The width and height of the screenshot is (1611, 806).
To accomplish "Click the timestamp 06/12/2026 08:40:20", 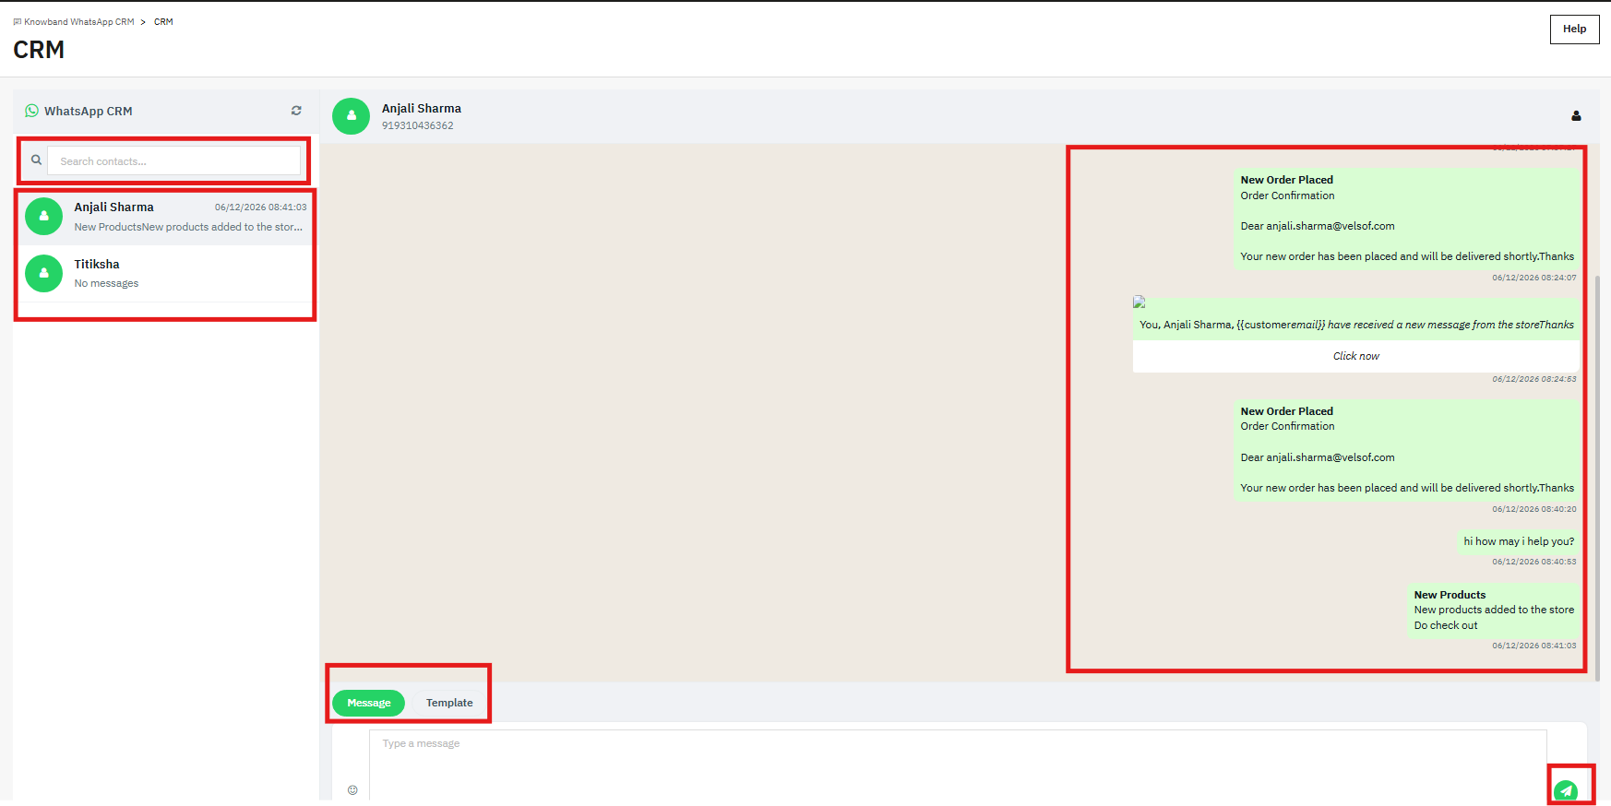I will (1534, 509).
